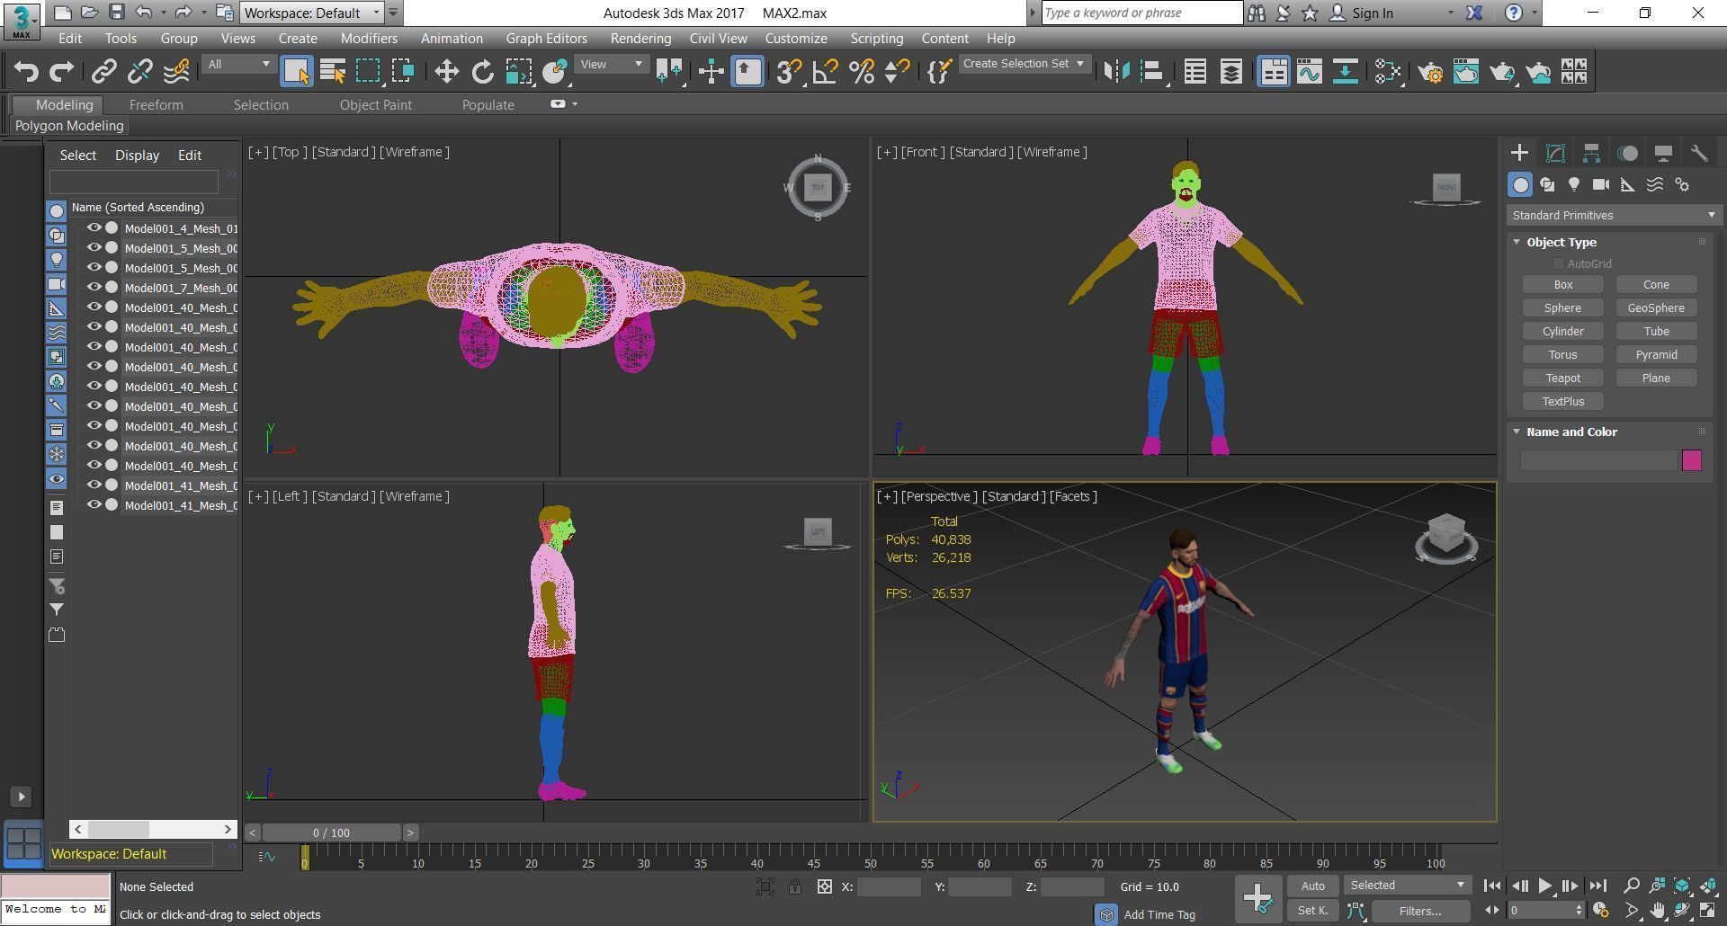Viewport: 1727px width, 926px height.
Task: Select the Unlink Selection tool
Action: point(140,71)
